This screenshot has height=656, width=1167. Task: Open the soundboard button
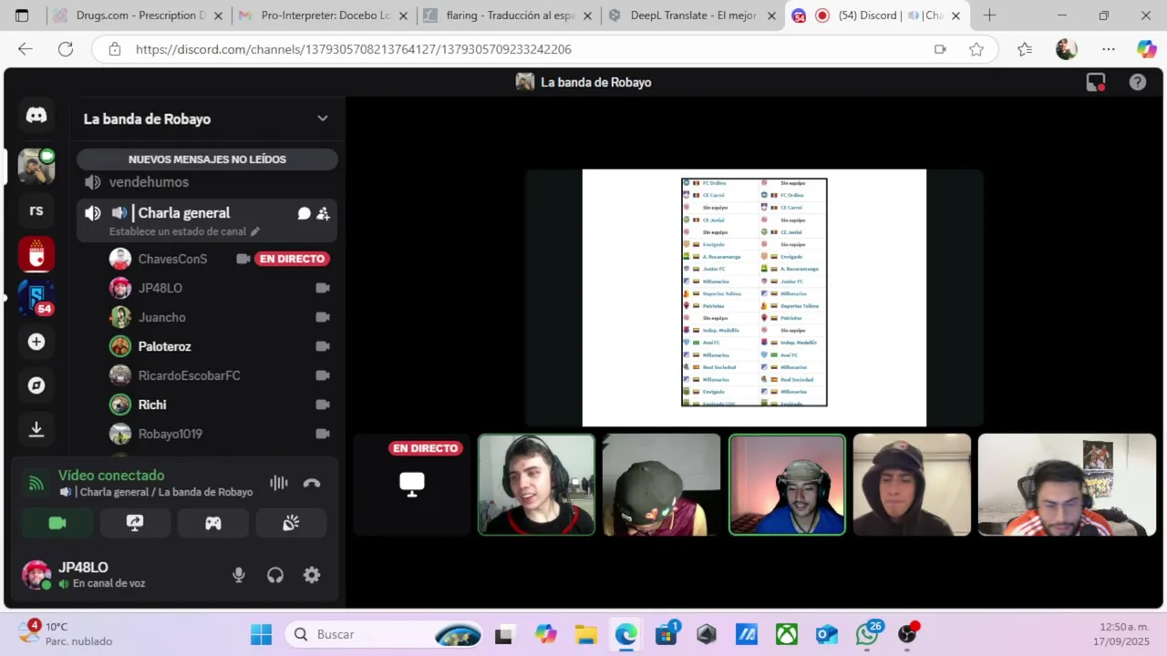pyautogui.click(x=291, y=523)
